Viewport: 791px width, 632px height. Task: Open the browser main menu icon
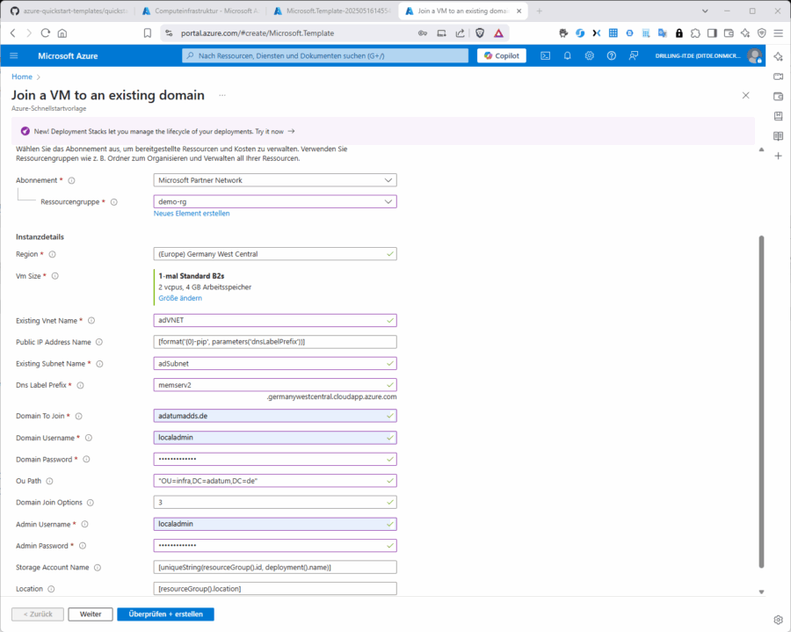[x=779, y=33]
